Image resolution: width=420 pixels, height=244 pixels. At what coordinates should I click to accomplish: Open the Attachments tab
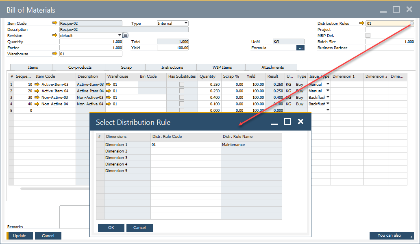pos(272,67)
